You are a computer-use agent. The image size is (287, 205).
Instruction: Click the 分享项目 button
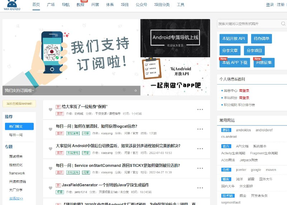pyautogui.click(x=254, y=50)
